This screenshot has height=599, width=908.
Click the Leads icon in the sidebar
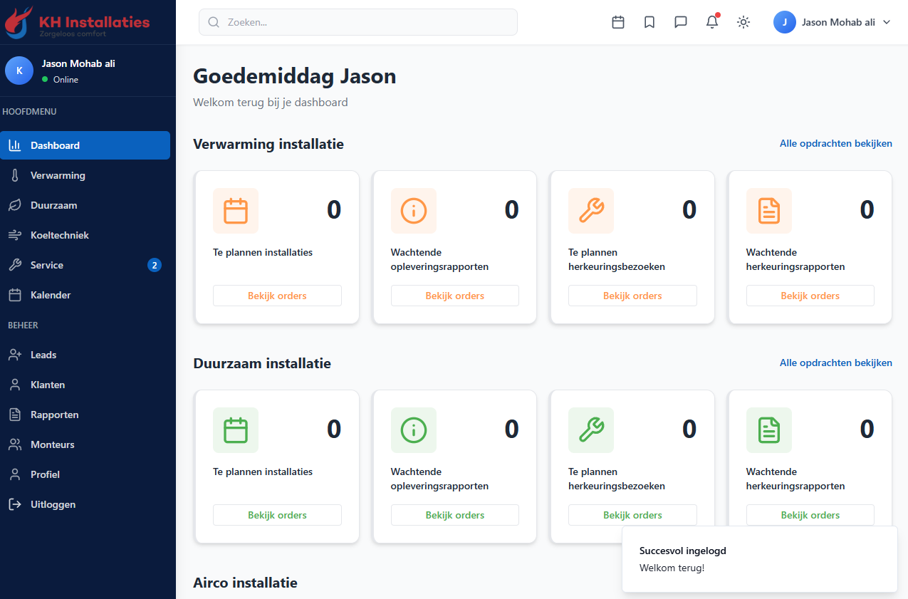coord(16,354)
